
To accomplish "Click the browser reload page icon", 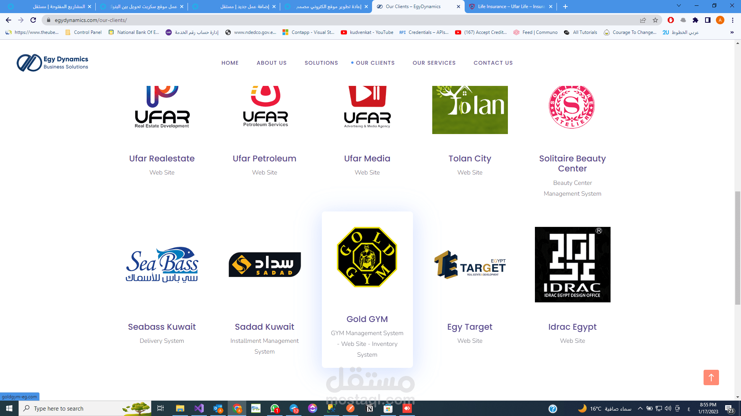I will click(33, 20).
